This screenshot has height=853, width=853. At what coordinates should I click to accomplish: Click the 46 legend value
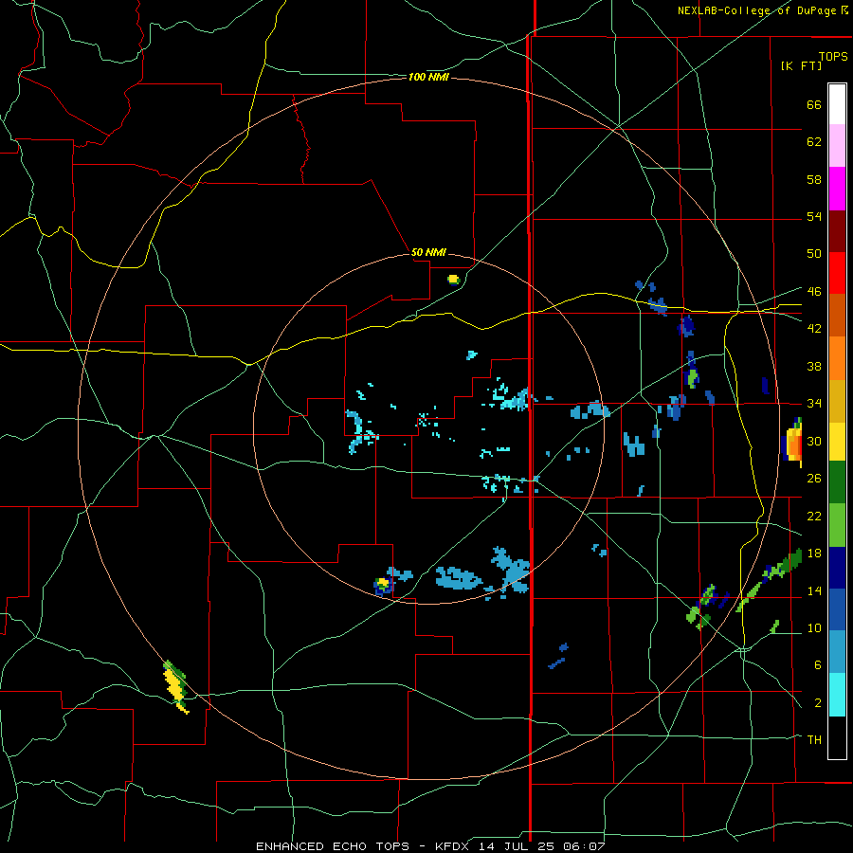(814, 292)
